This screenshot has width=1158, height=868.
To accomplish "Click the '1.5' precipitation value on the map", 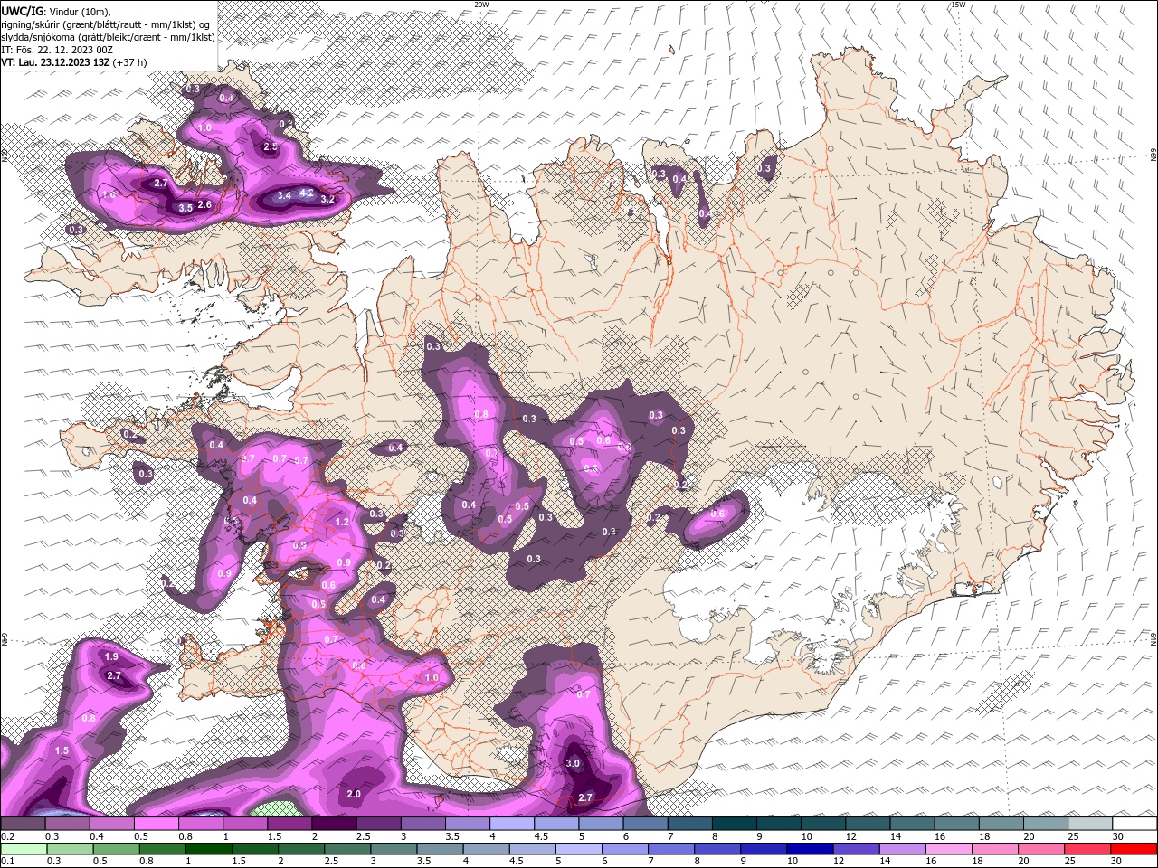I will pyautogui.click(x=62, y=751).
